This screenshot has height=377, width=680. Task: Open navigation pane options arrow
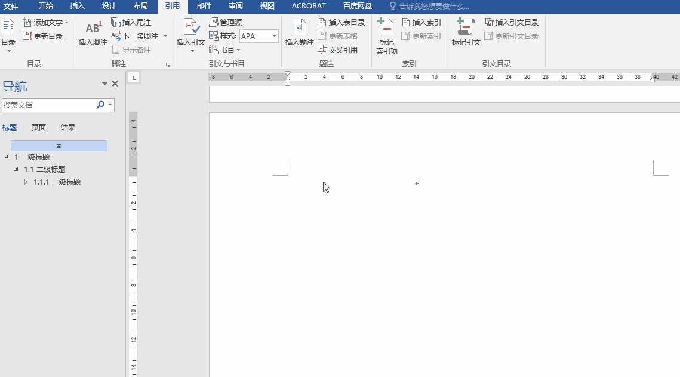[x=104, y=84]
